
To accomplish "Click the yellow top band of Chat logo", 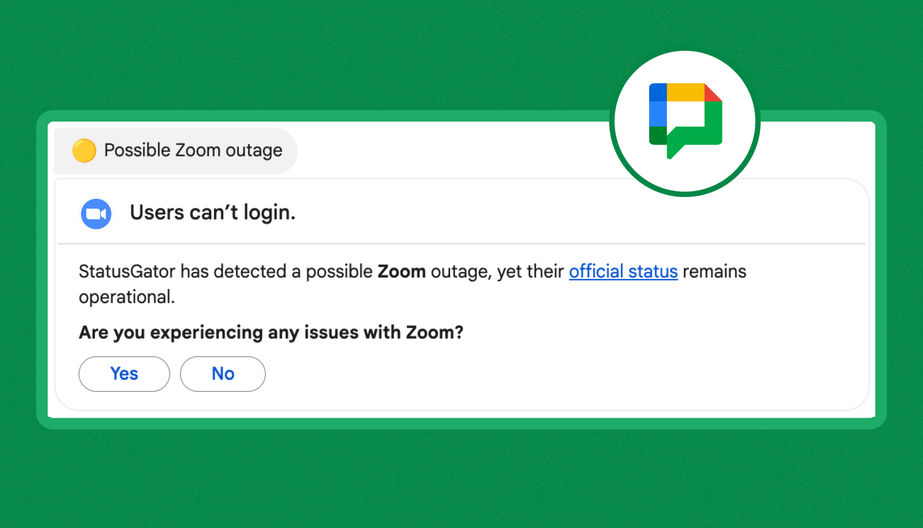I will [x=685, y=92].
